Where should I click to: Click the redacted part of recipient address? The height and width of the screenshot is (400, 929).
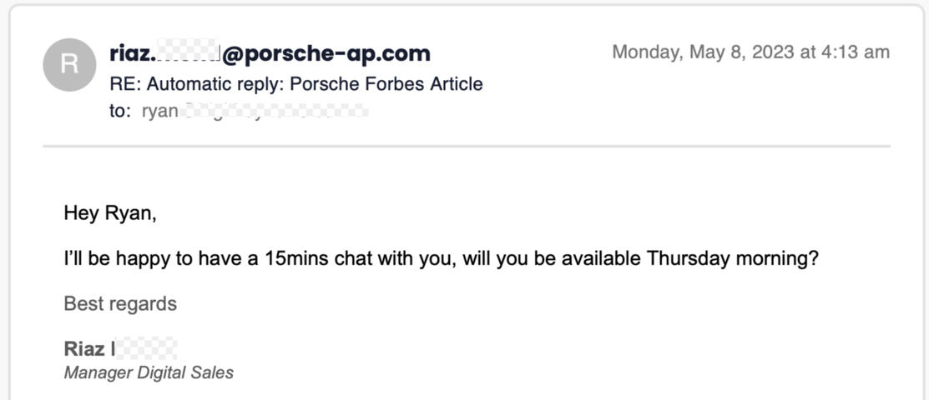coord(275,110)
